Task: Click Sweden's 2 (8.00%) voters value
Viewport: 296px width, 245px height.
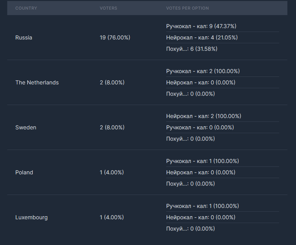Action: coord(112,128)
